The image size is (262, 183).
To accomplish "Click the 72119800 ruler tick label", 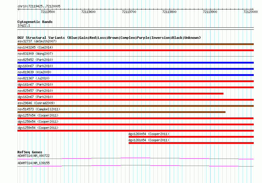I will [170, 12].
